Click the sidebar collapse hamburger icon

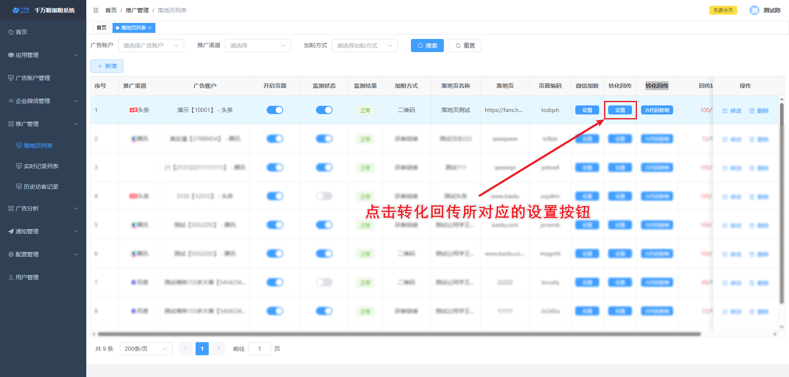tap(96, 10)
